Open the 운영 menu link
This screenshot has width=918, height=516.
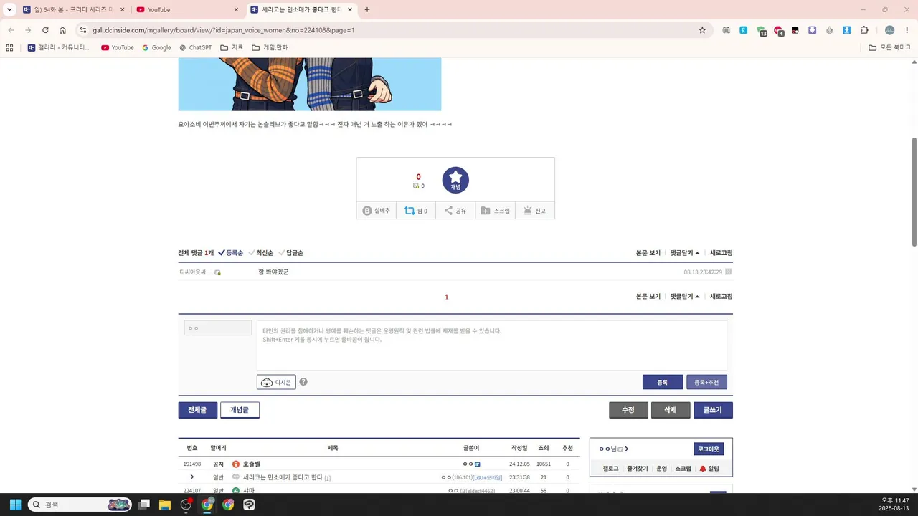tap(661, 469)
